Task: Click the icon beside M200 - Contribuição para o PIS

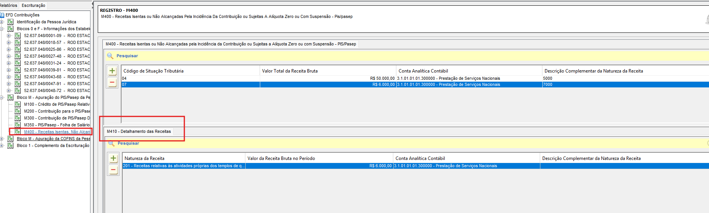Action: (18, 111)
